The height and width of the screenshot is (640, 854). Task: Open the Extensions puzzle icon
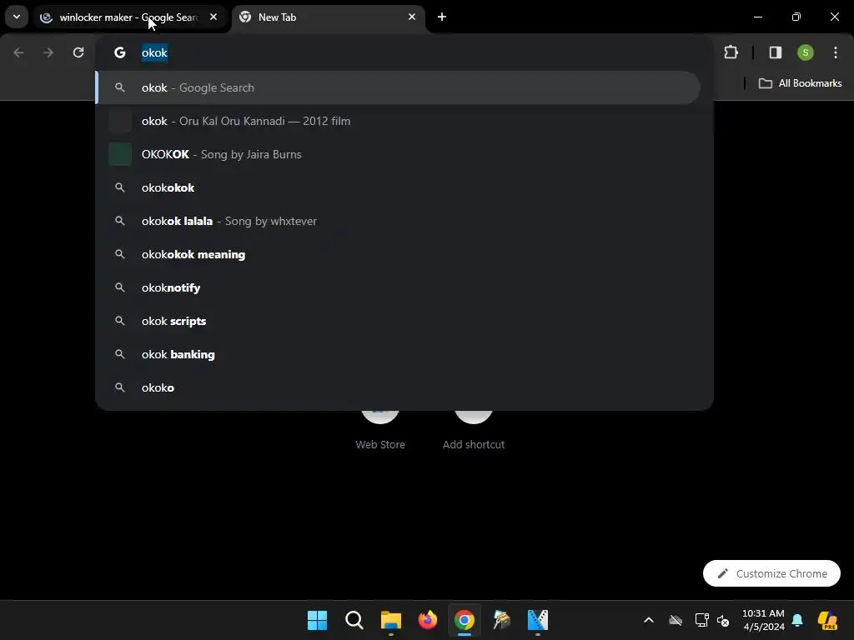(x=731, y=52)
